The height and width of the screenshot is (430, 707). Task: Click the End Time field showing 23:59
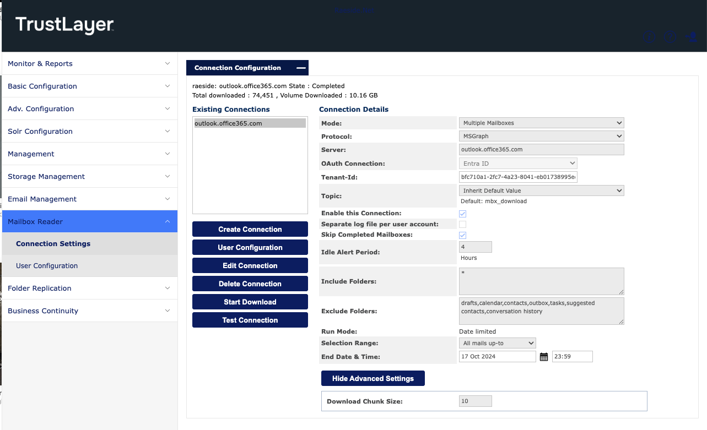(572, 357)
